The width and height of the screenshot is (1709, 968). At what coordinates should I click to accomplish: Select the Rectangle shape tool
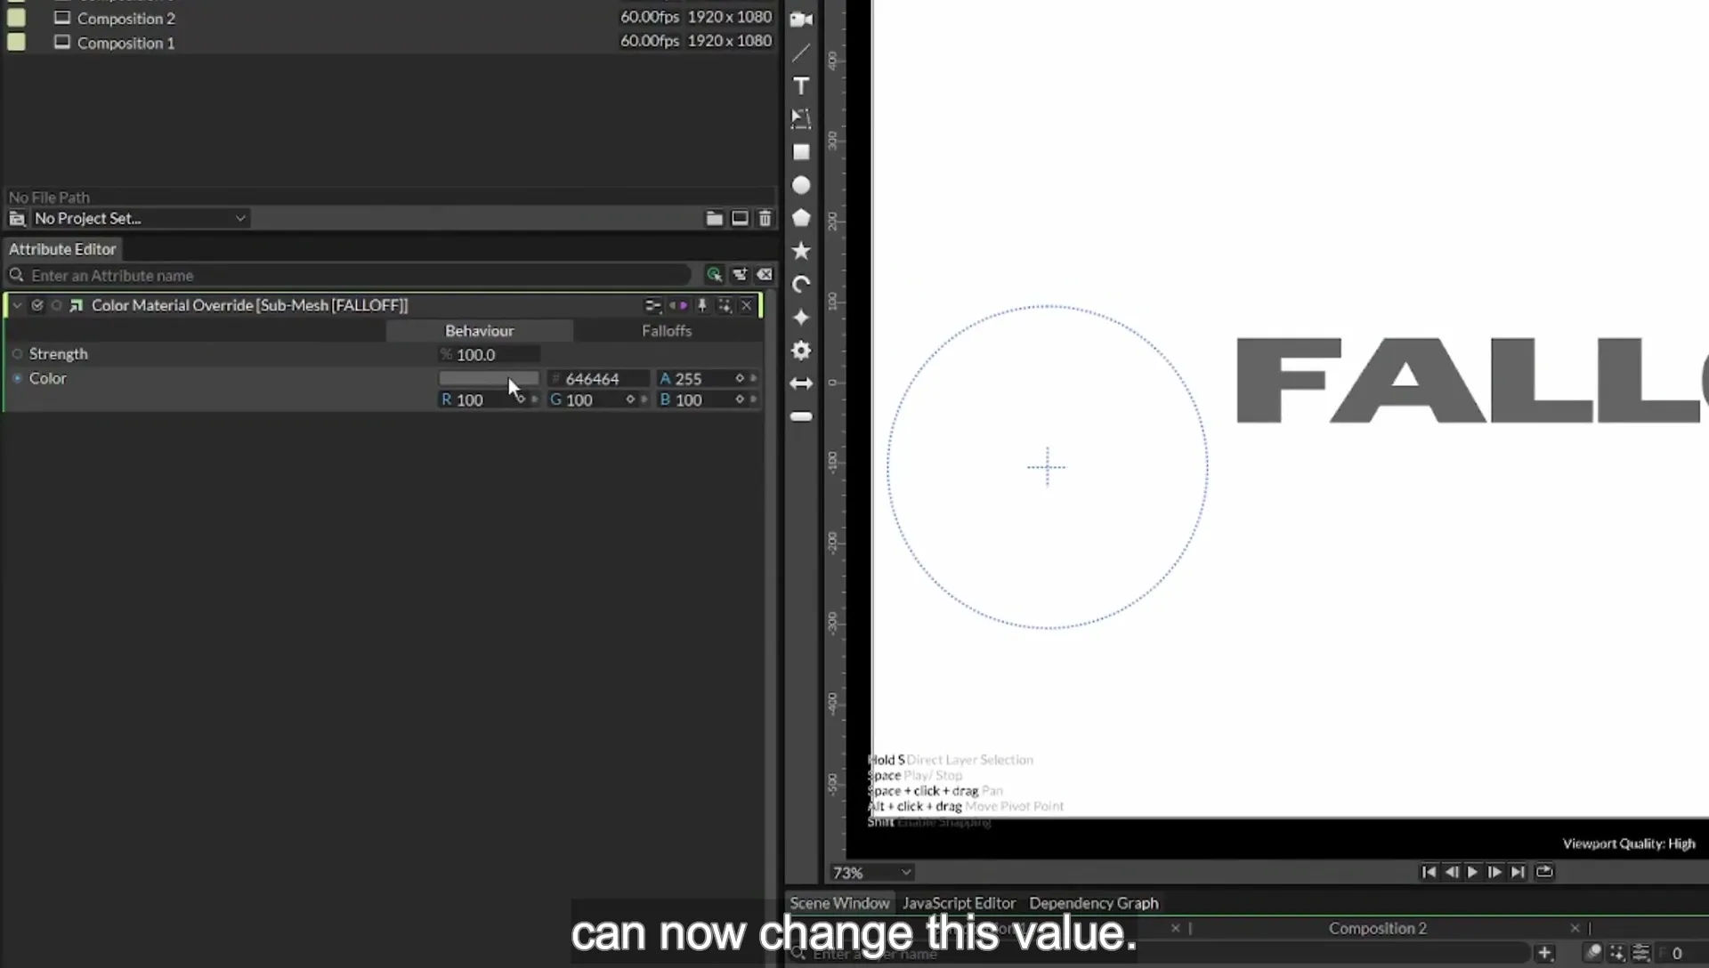pos(801,152)
